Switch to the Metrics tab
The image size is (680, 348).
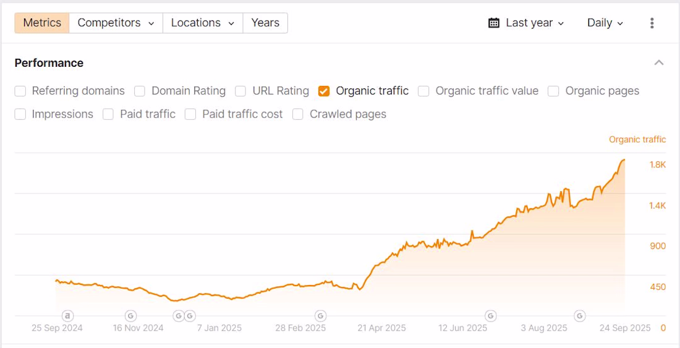pos(42,23)
